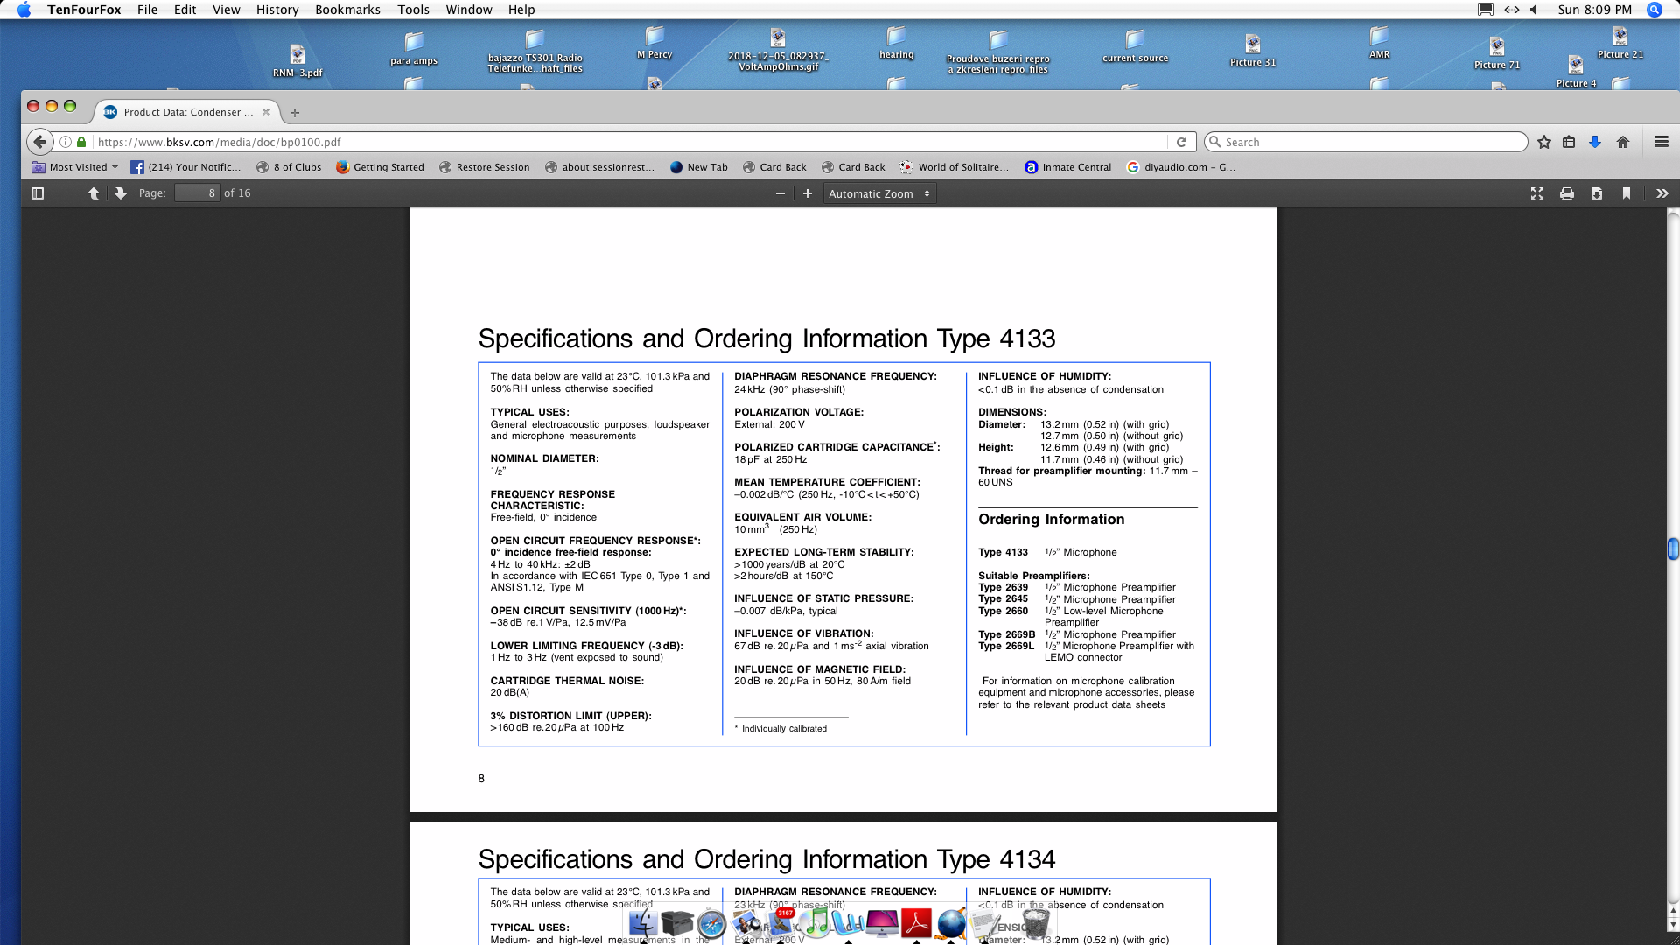Viewport: 1680px width, 945px height.
Task: Switch PDF to presentation mode
Action: click(1537, 193)
